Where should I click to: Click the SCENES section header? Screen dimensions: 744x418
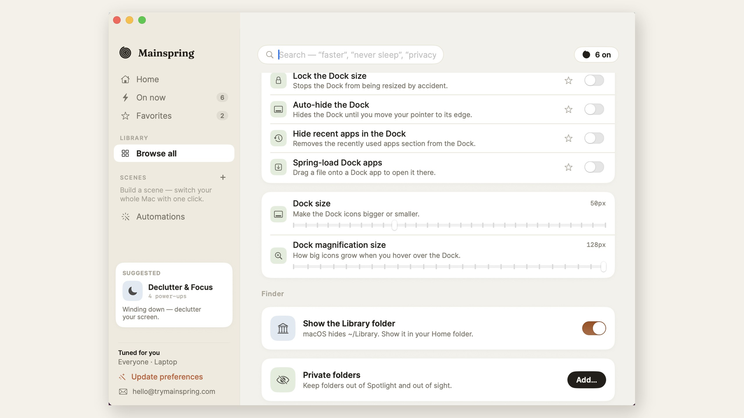133,178
